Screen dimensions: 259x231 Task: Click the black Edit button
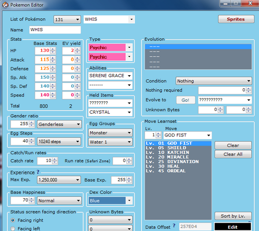tap(233, 227)
